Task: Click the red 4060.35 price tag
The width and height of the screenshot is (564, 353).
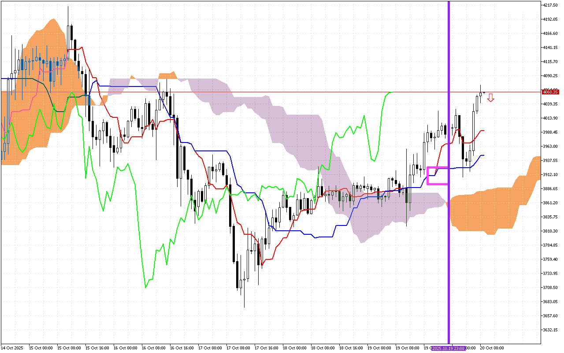Action: pyautogui.click(x=550, y=92)
